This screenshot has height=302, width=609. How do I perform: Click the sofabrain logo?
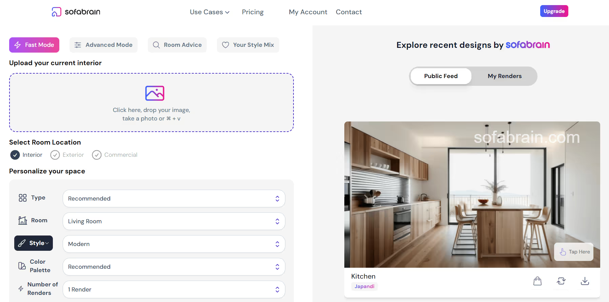coord(76,12)
